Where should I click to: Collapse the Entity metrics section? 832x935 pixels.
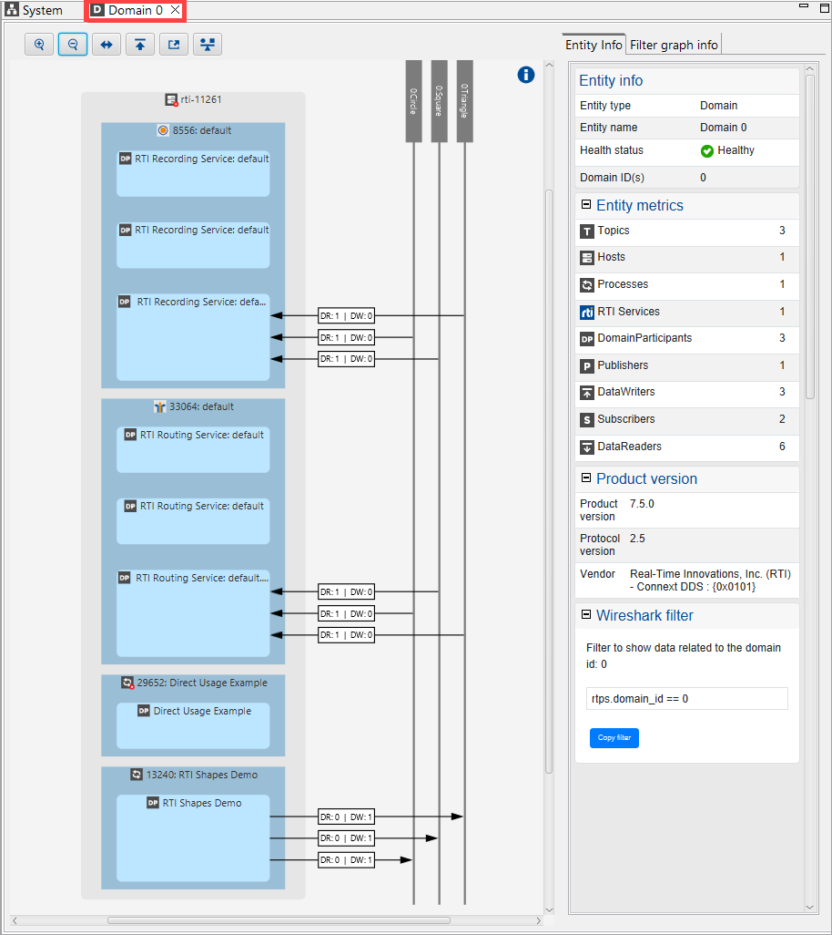586,204
